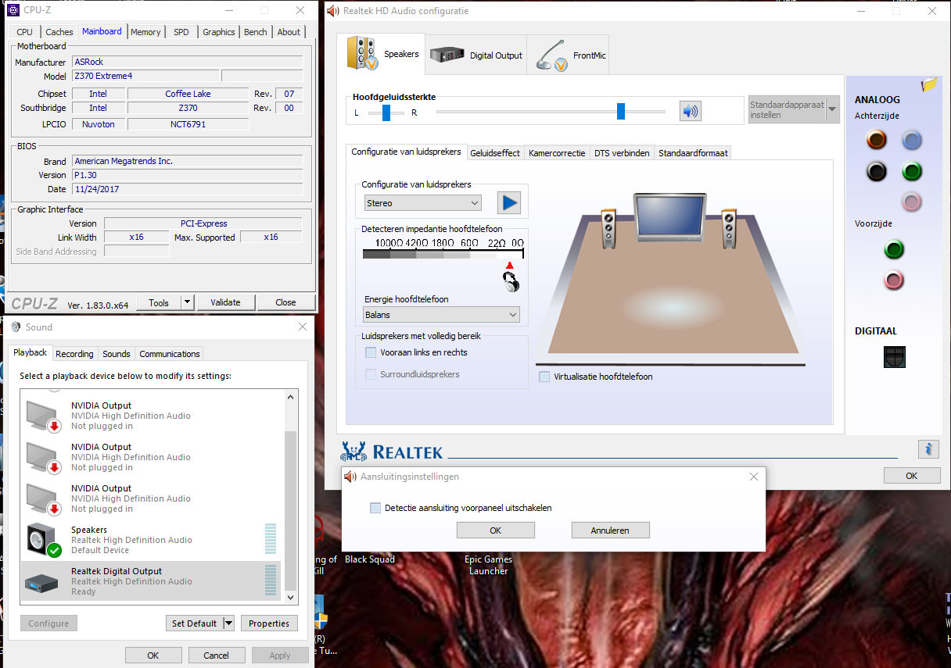Screen dimensions: 951x668
Task: Open the Kamercorrectie tab
Action: pos(557,153)
